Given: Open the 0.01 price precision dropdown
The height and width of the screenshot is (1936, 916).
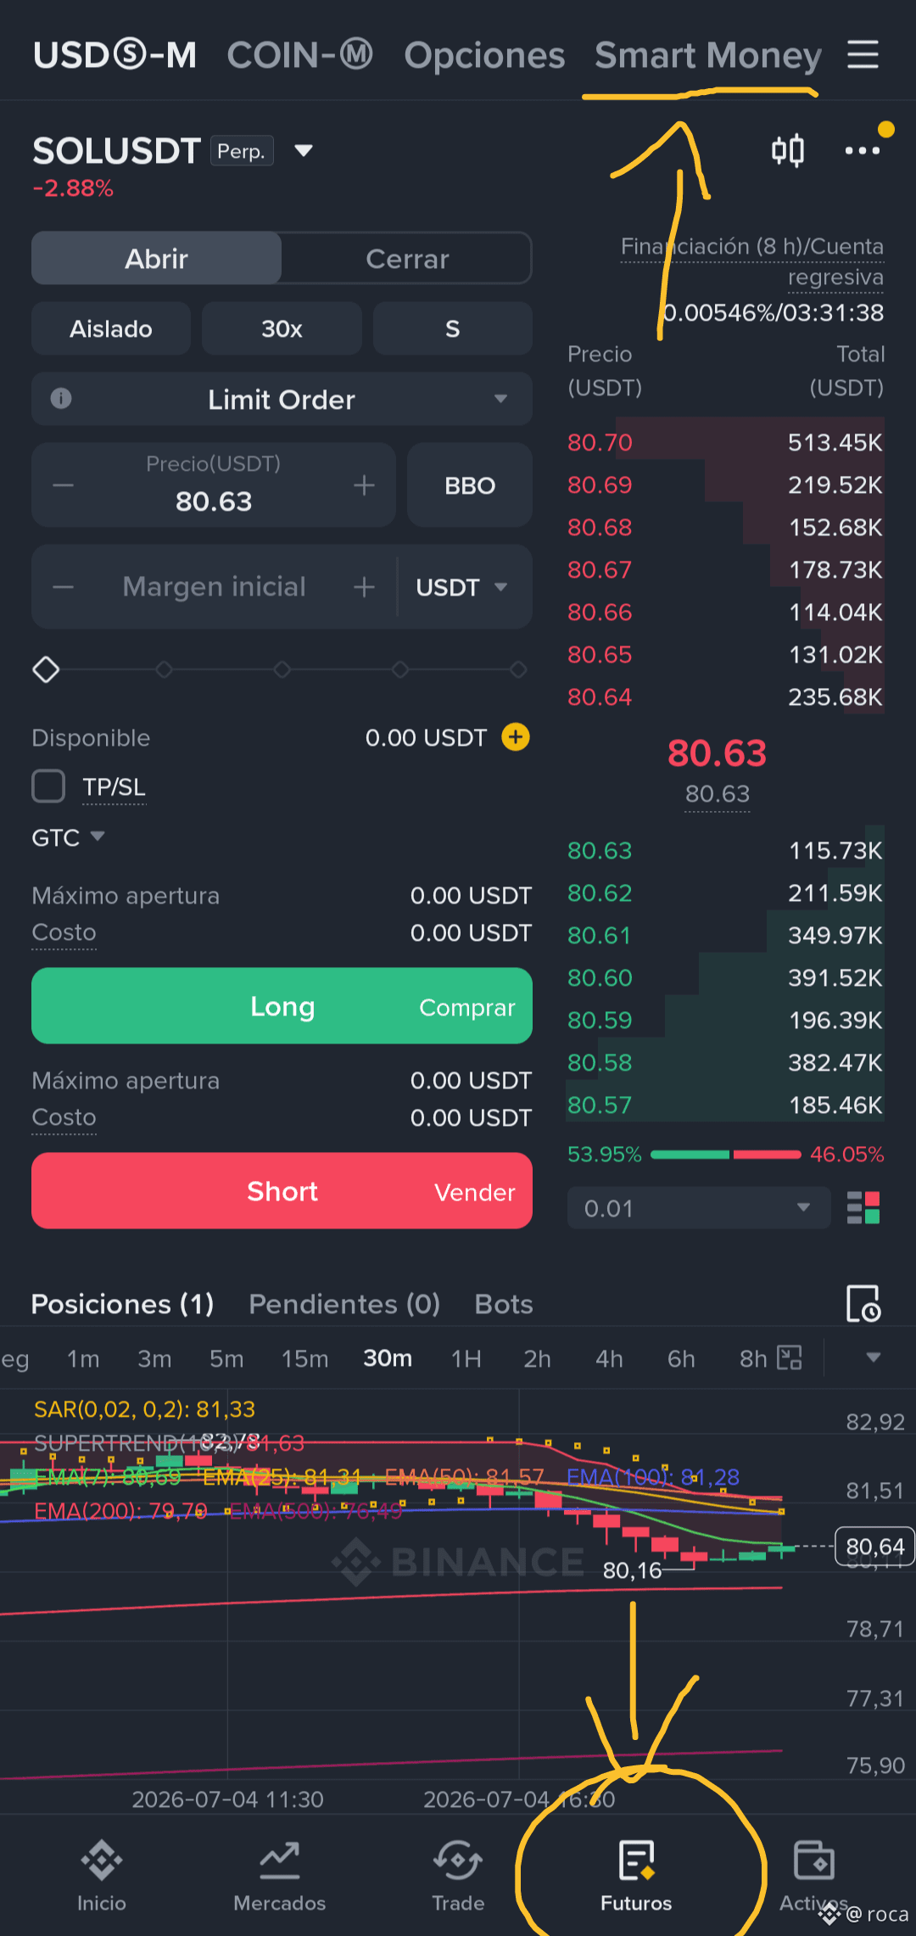Looking at the screenshot, I should click(x=699, y=1207).
